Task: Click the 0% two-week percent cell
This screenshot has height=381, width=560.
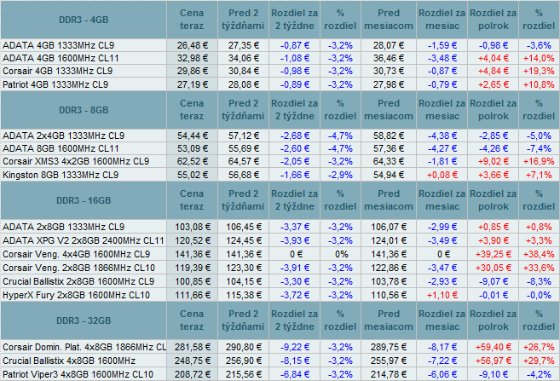Action: (x=342, y=254)
